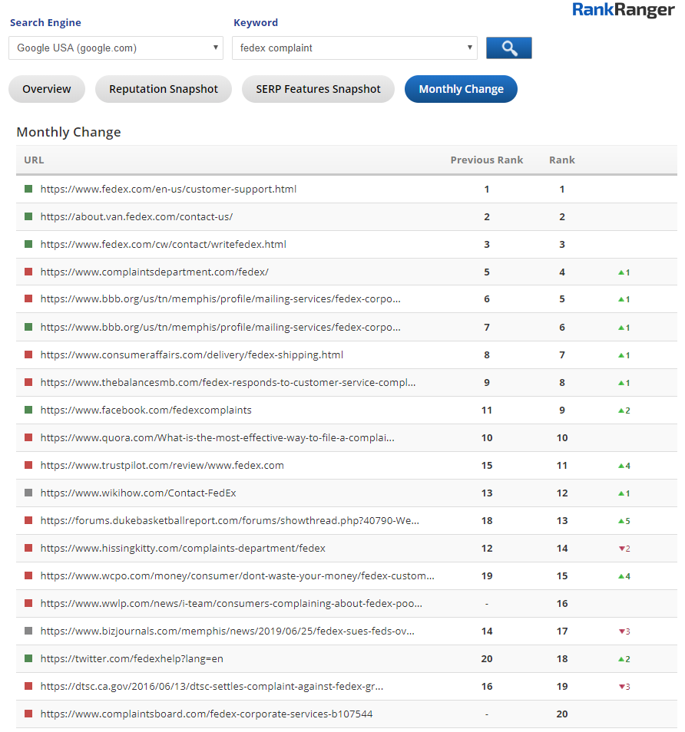Click green up arrow on trustpilot.com row
Screen dimensions: 685x732
(620, 466)
